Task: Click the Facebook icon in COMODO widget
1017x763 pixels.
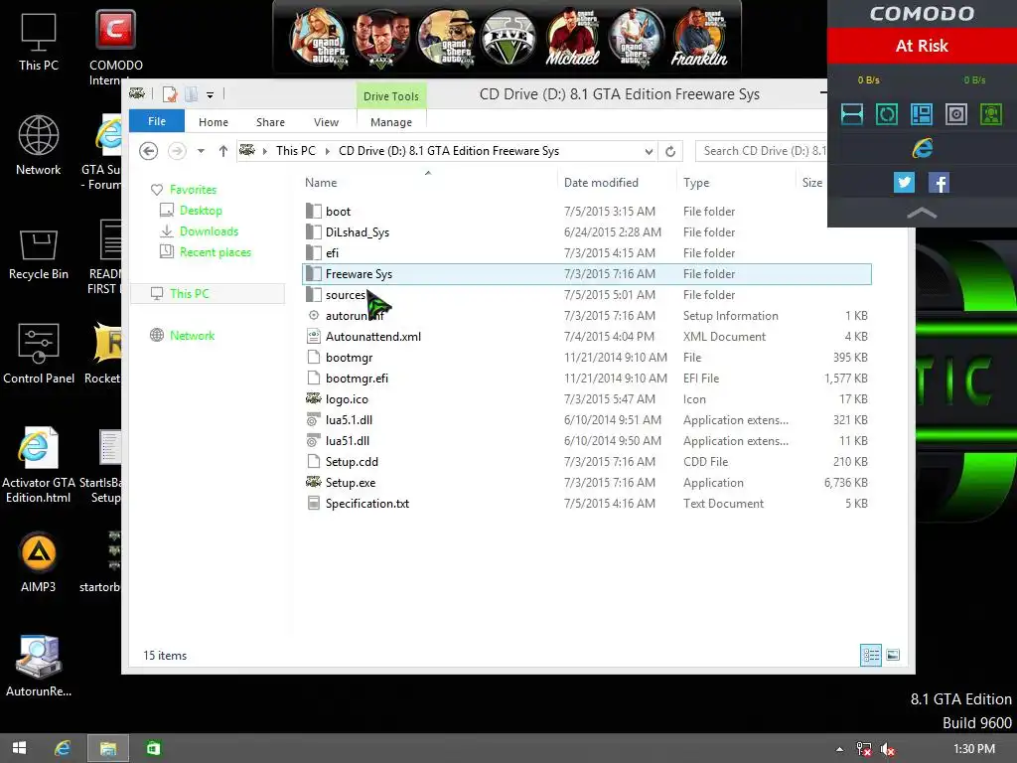Action: point(939,183)
